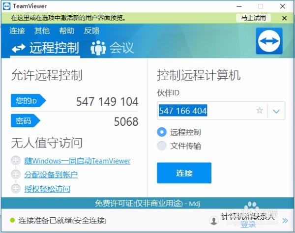Screen dimensions: 295x233
Task: Click the user avatar icon at the bottom
Action: [x=214, y=220]
